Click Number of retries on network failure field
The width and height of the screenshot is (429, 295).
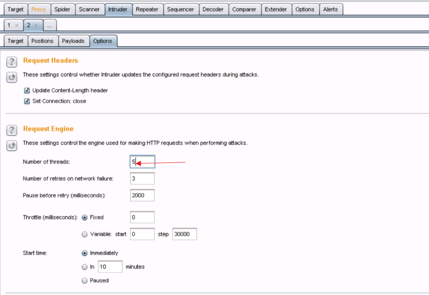tap(142, 179)
